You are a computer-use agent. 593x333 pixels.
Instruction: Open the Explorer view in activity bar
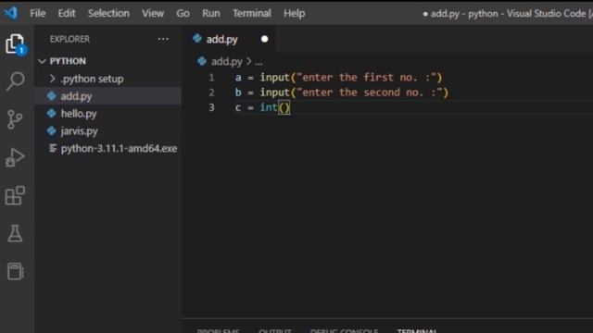(15, 44)
